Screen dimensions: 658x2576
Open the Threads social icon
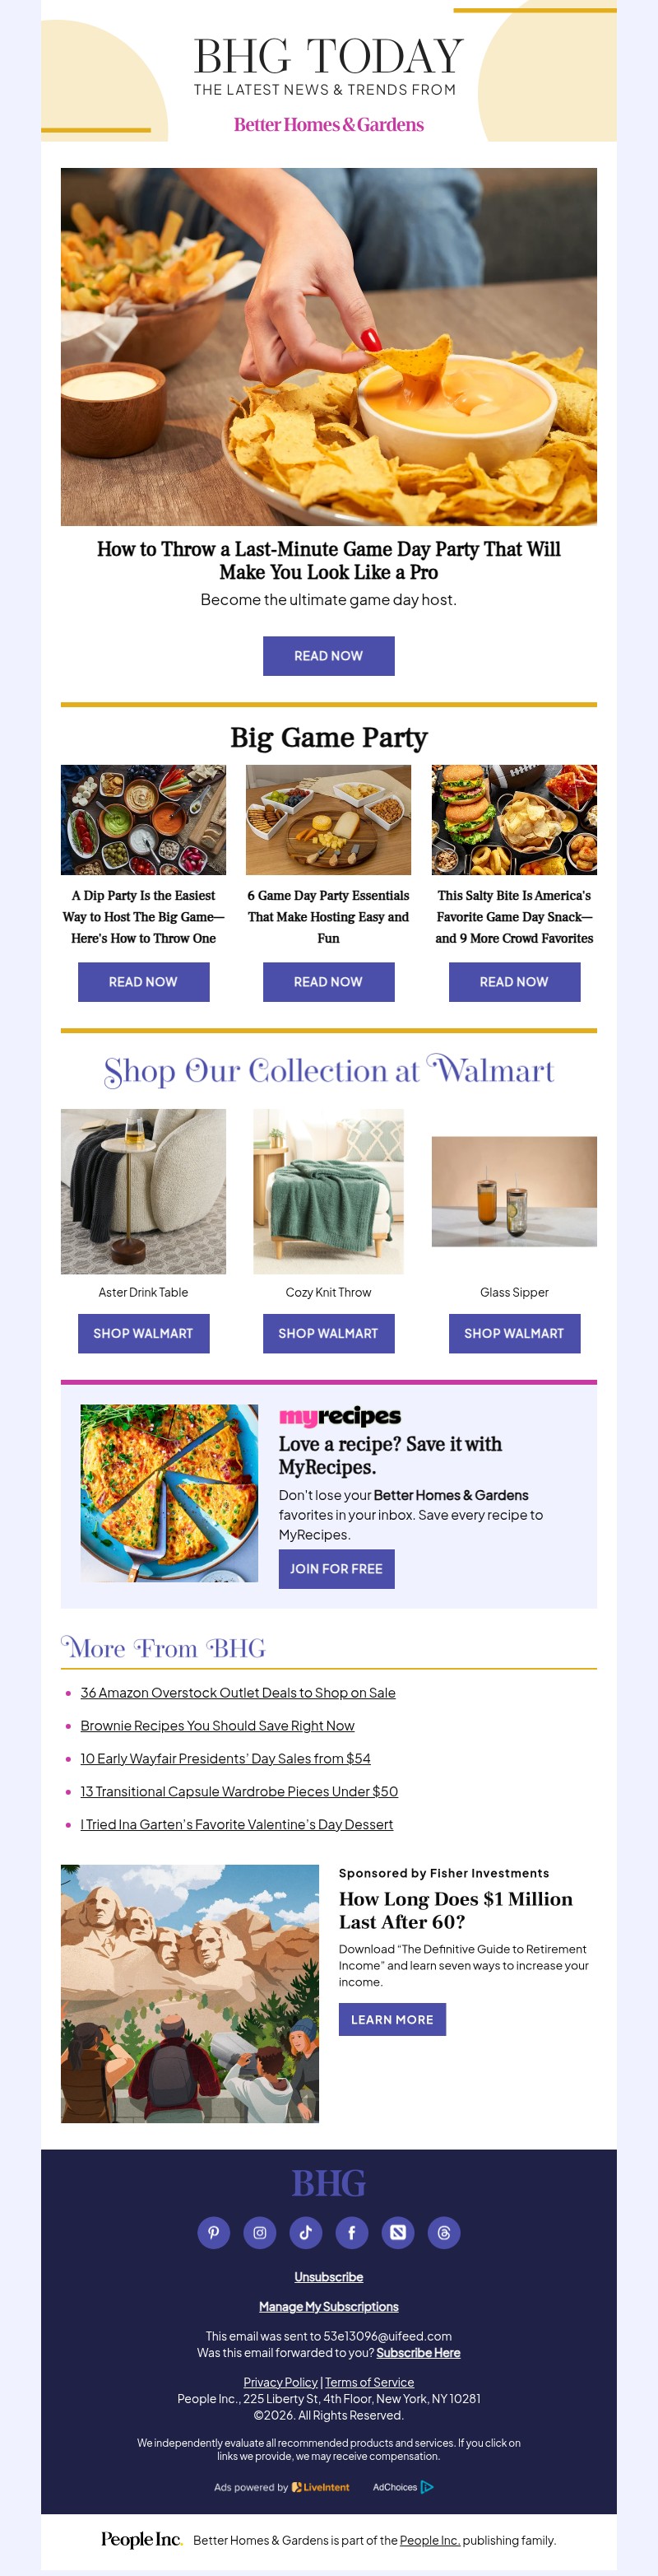pyautogui.click(x=443, y=2232)
